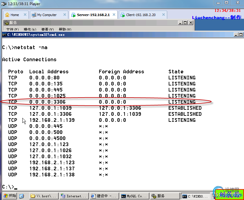
Task: Switch to the 建设中 browser taskbar button
Action: pyautogui.click(x=104, y=196)
